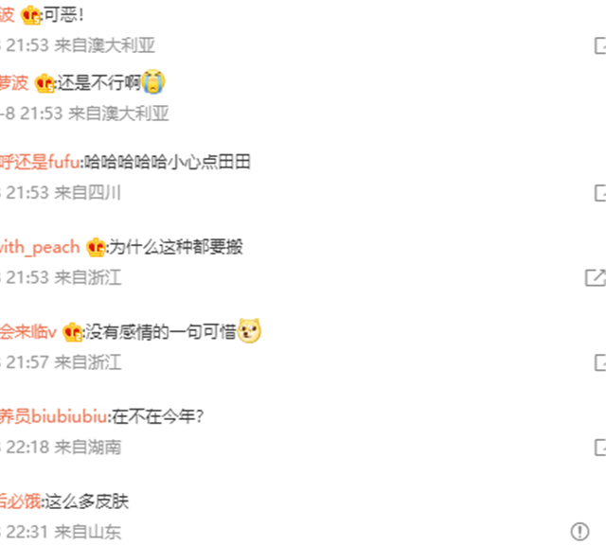Click the comment text '在不在今年?'

click(157, 416)
